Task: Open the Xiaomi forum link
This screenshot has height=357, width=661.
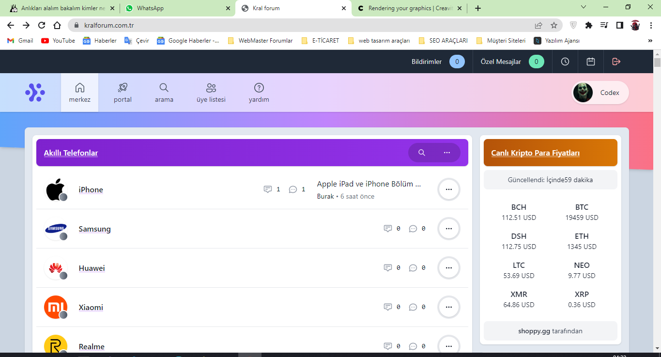Action: (x=91, y=308)
